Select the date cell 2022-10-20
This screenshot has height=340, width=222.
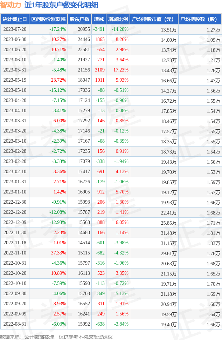point(15,273)
